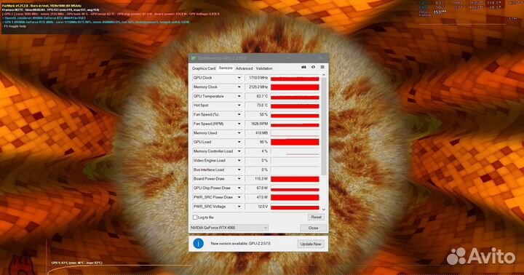The image size is (524, 275).
Task: Open the Fan Speed (%) sensor dropdown
Action: tap(239, 115)
